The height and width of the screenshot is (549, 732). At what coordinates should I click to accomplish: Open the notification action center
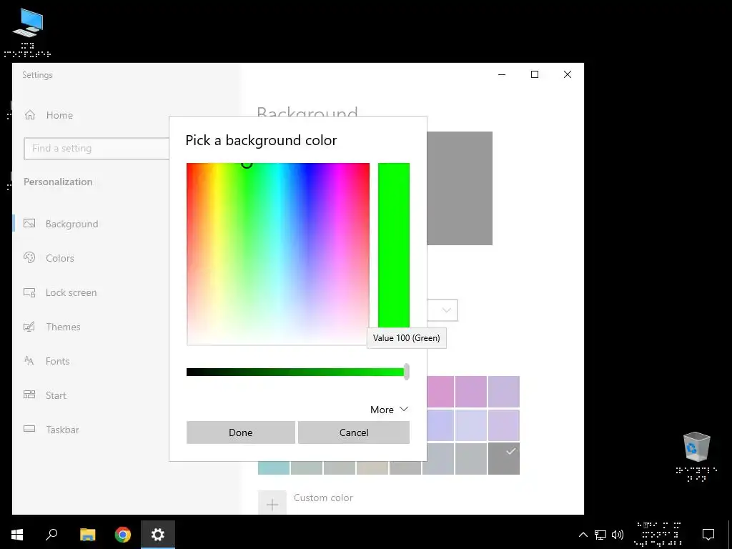(708, 535)
